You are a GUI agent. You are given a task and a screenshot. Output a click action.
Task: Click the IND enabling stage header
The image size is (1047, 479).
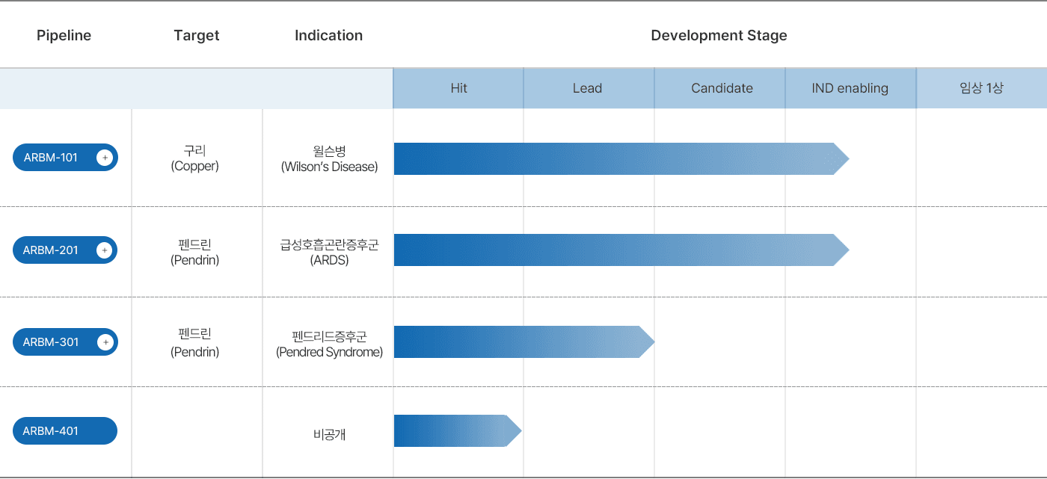(850, 88)
